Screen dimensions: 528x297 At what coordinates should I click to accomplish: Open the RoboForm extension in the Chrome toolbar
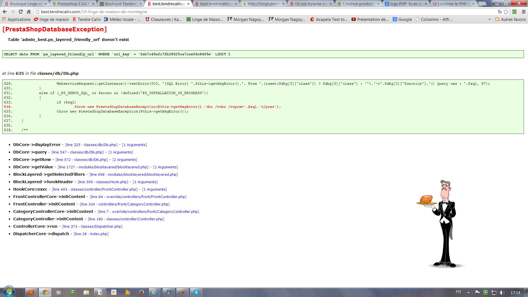pyautogui.click(x=514, y=12)
